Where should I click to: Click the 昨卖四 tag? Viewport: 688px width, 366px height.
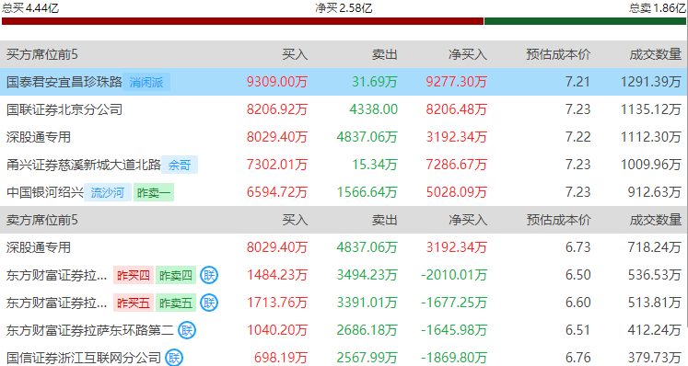[x=176, y=275]
